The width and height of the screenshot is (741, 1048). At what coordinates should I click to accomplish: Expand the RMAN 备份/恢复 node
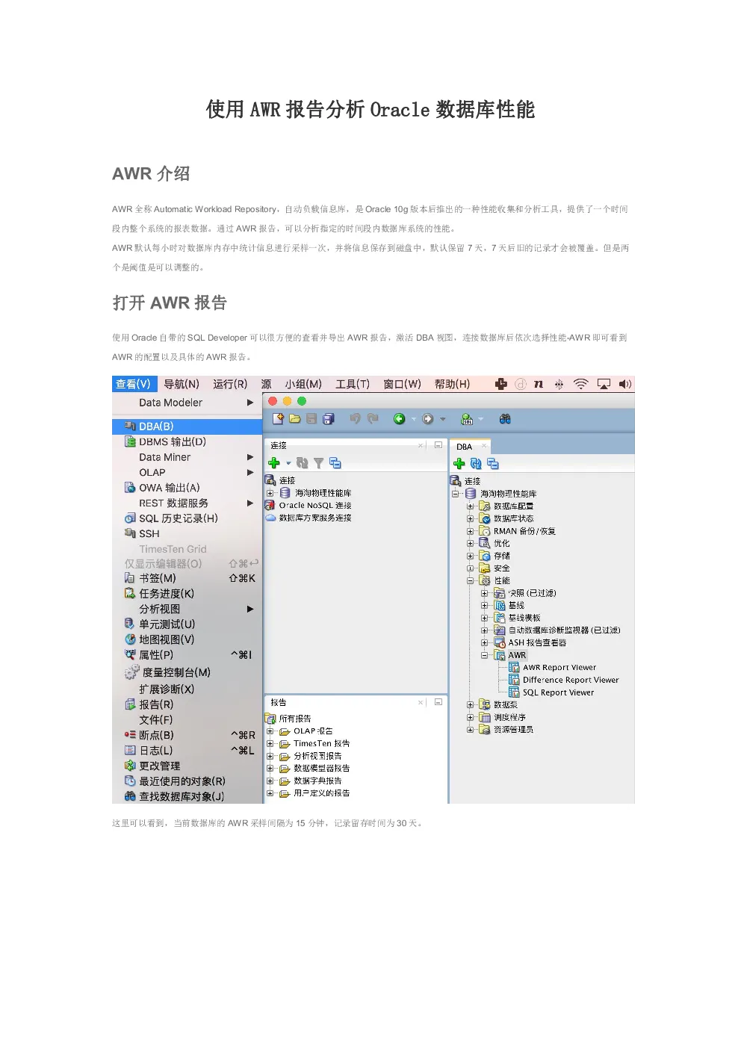(471, 531)
